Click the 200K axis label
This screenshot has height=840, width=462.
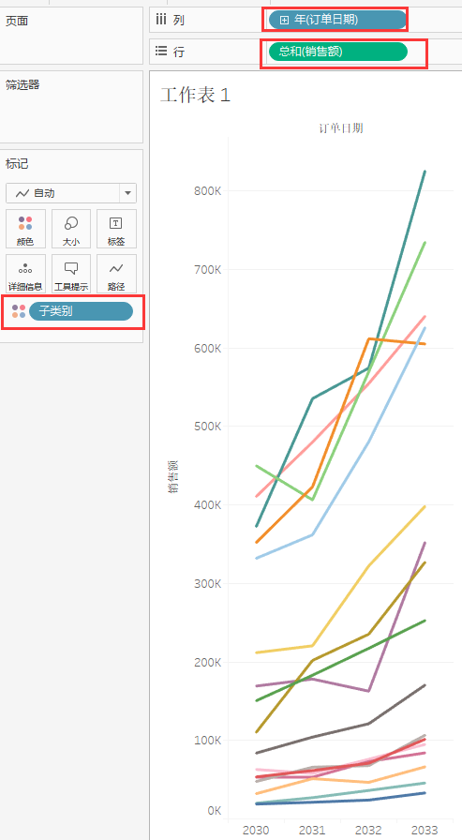pyautogui.click(x=207, y=662)
